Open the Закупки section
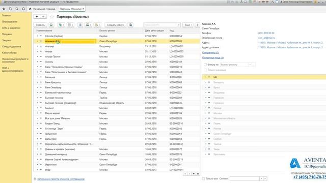This screenshot has width=326, height=183. [6, 41]
